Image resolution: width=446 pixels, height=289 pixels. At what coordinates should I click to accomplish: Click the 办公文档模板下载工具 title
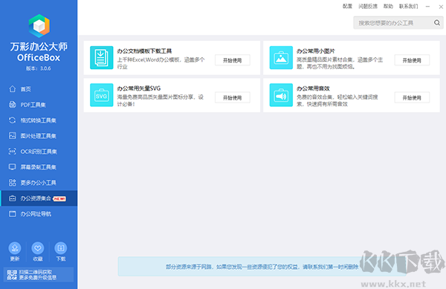[144, 51]
